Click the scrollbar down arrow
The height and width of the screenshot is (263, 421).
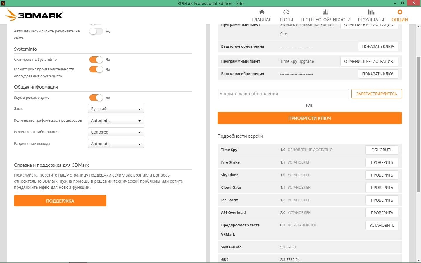(418, 260)
